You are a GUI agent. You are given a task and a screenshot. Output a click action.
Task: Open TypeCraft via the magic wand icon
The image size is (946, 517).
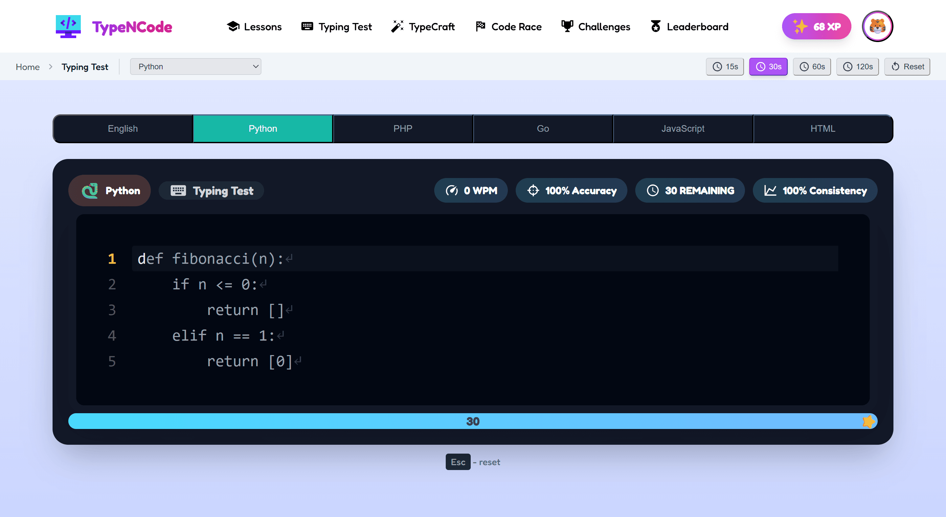coord(397,26)
